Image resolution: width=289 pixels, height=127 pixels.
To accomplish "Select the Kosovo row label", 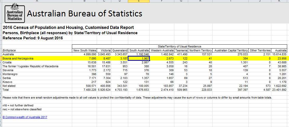I will (7, 82).
